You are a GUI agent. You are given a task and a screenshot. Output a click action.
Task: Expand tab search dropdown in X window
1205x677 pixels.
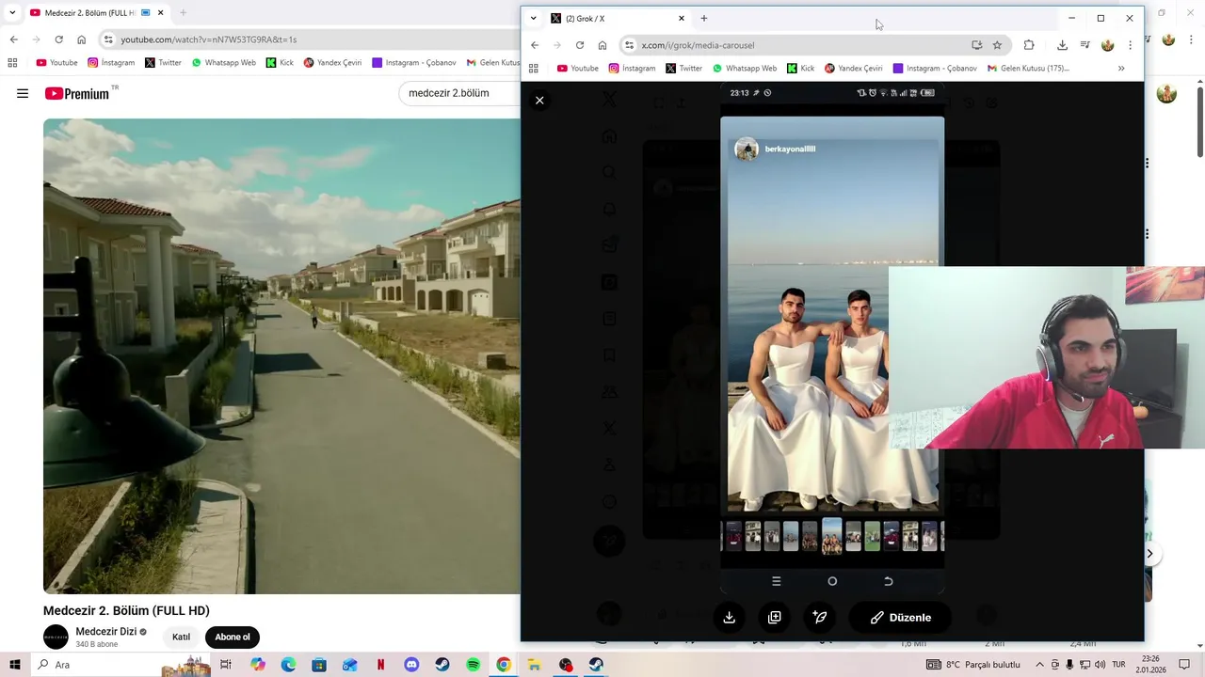(x=533, y=18)
